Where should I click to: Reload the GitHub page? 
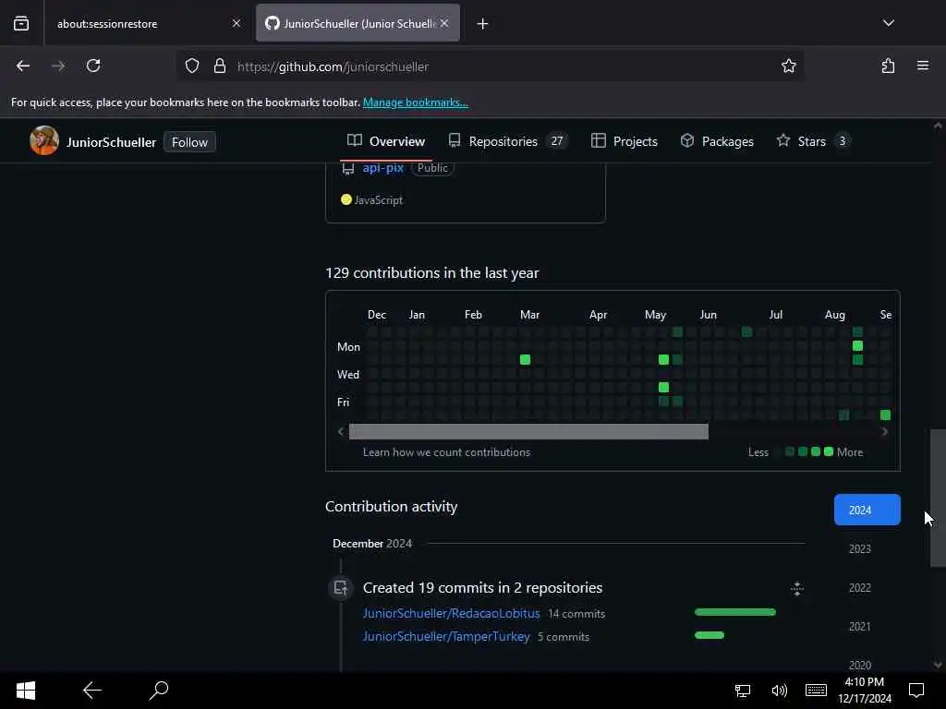pos(93,66)
